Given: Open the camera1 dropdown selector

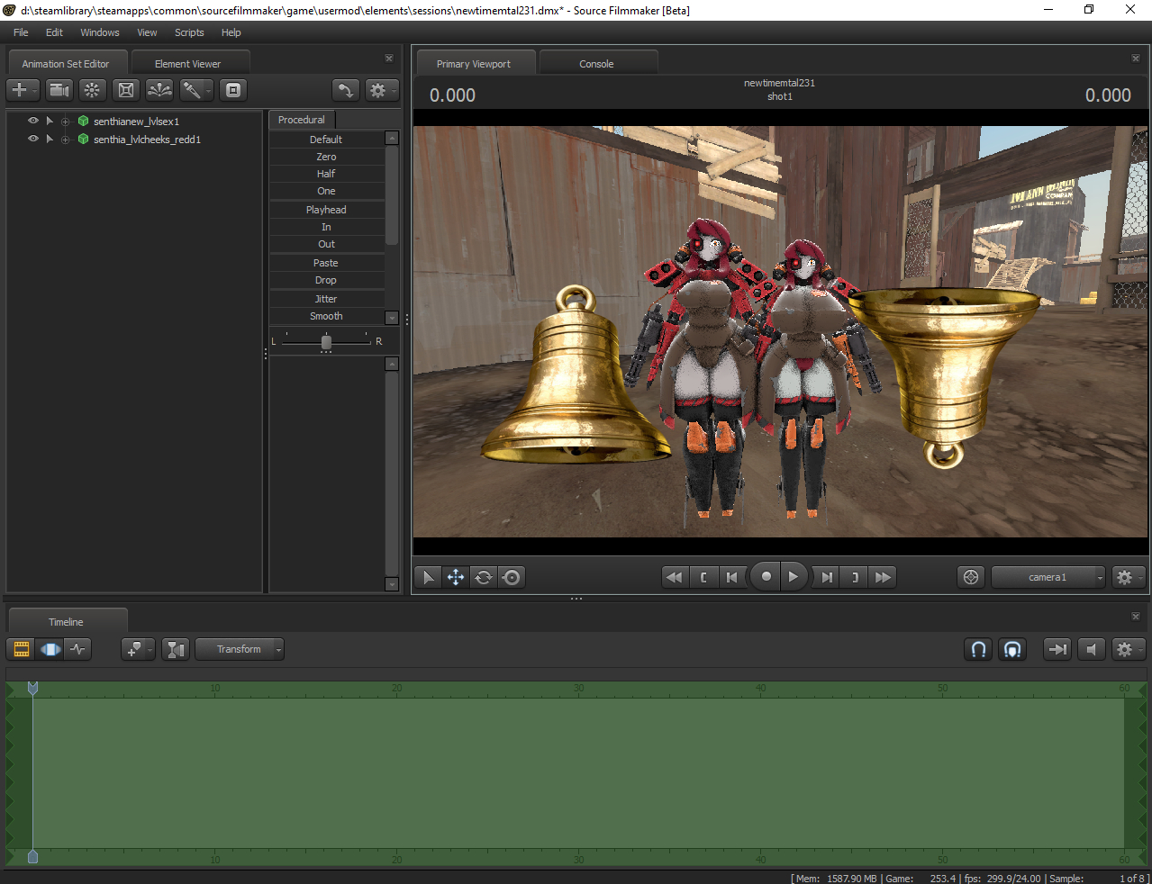Looking at the screenshot, I should pyautogui.click(x=1048, y=577).
